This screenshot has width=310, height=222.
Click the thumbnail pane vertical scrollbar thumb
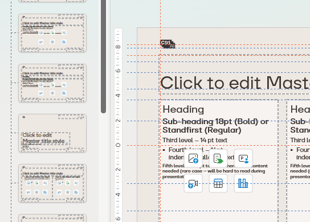click(x=103, y=56)
